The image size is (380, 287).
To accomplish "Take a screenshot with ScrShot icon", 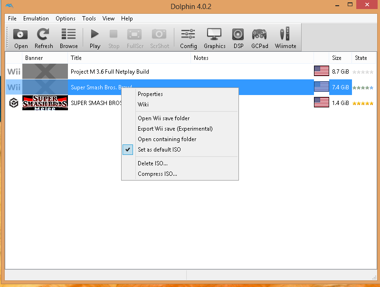I will 160,38.
